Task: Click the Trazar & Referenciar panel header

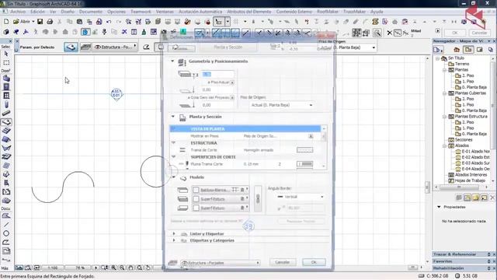Action: (x=463, y=254)
